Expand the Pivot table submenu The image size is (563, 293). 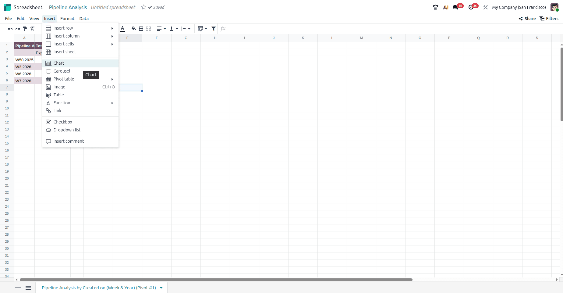pyautogui.click(x=80, y=79)
